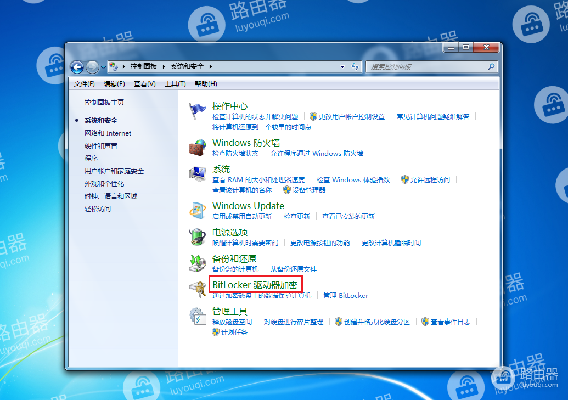Open the 文件(F) menu

point(85,84)
